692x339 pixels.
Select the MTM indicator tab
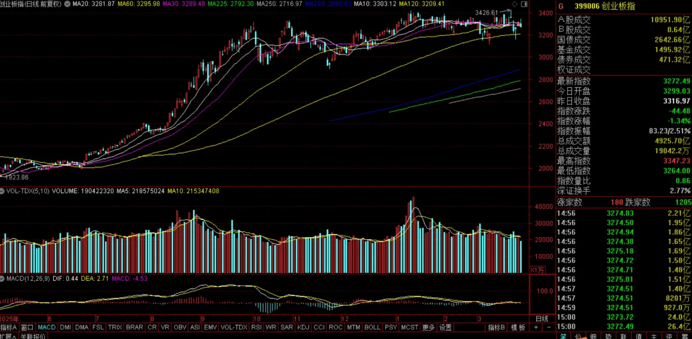354,327
